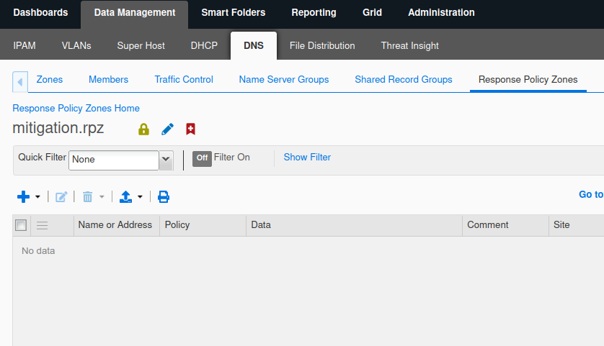Click the table column menu icon
Viewport: 604px width, 346px height.
coord(43,225)
